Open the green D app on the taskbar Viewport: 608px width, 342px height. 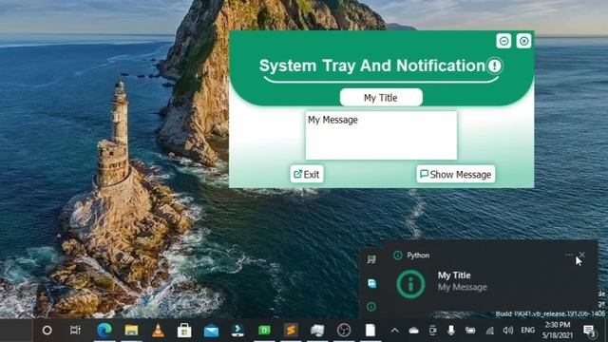click(x=264, y=331)
